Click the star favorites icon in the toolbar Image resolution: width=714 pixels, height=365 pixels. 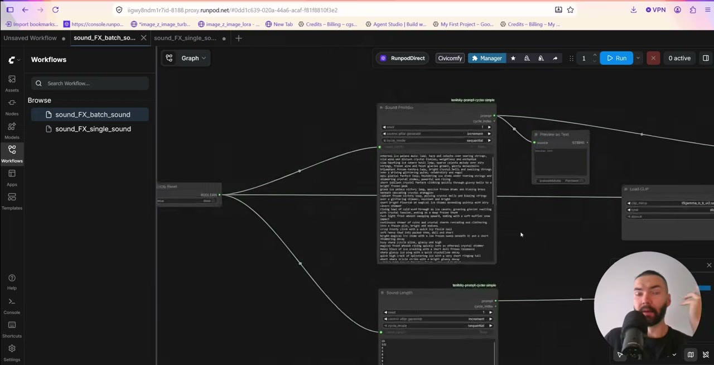(x=513, y=58)
